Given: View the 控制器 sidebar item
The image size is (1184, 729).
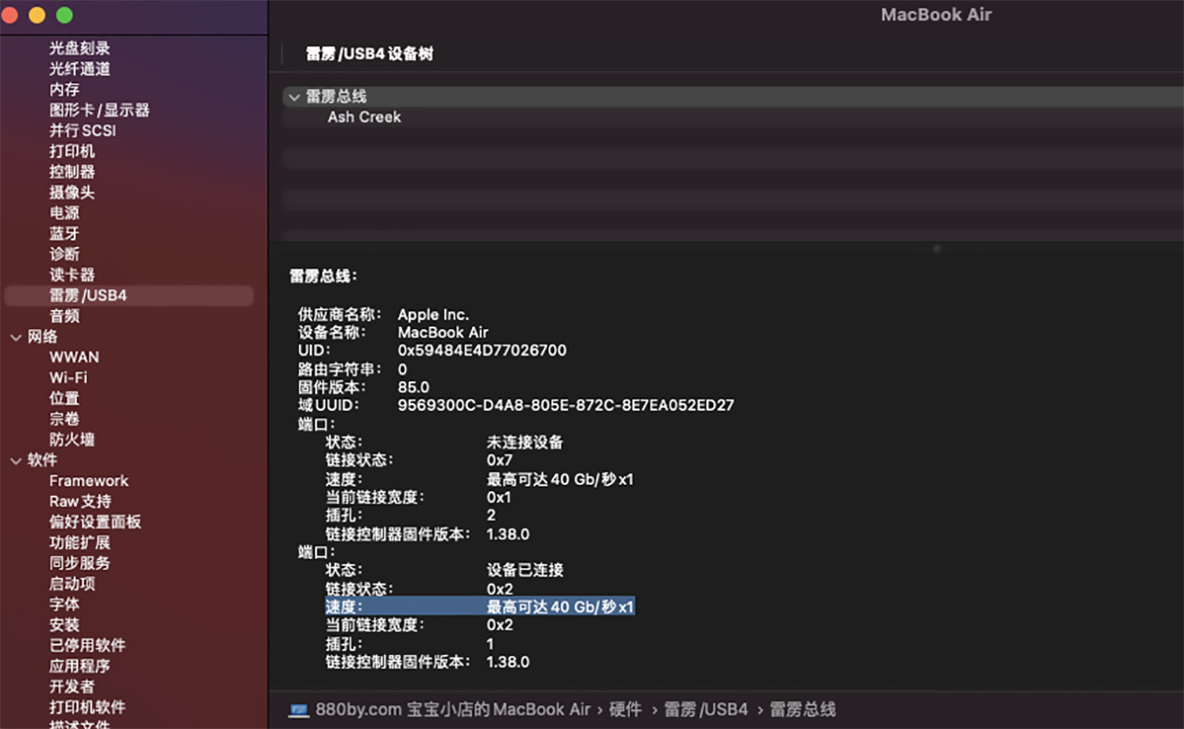Looking at the screenshot, I should click(72, 171).
